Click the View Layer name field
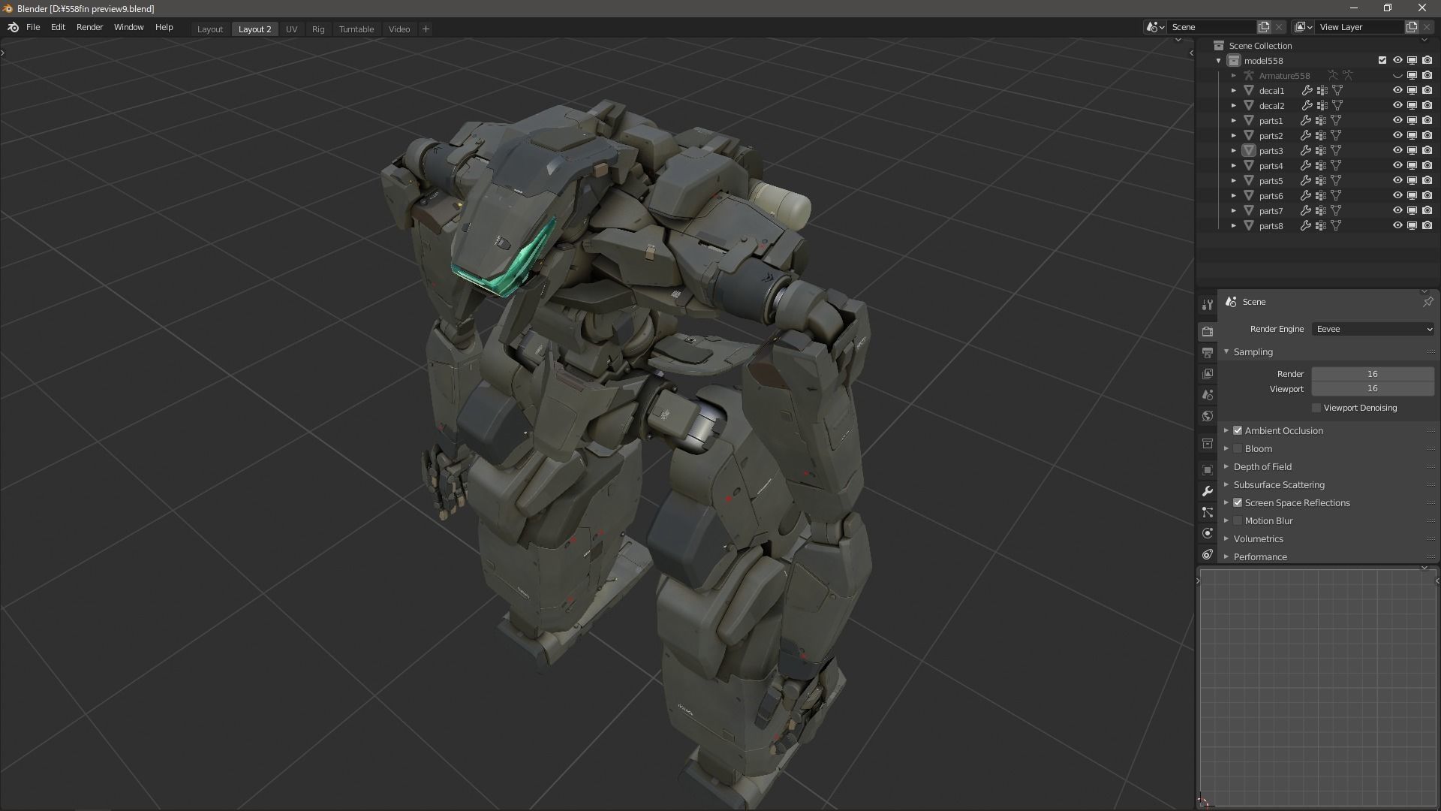This screenshot has width=1441, height=811. click(1360, 27)
